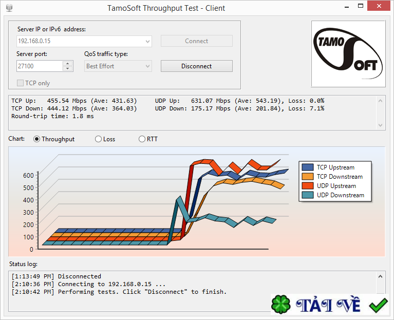Maximize the Throughput Test window
Screen dimensions: 394x320
pyautogui.click(x=360, y=6)
